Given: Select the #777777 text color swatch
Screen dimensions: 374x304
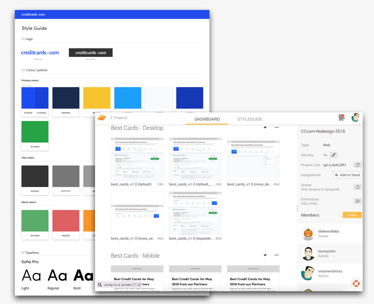Looking at the screenshot, I should [66, 176].
